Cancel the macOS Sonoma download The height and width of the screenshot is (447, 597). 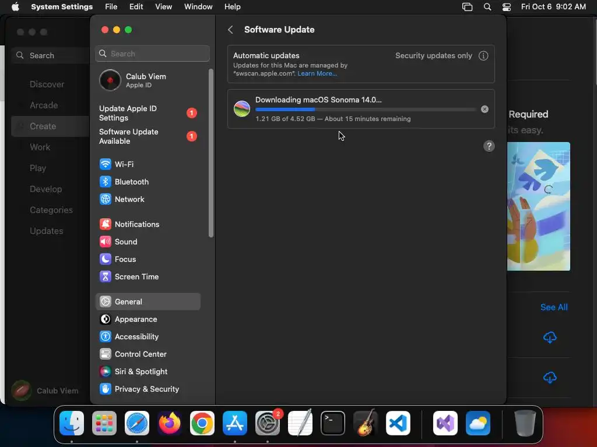click(x=484, y=109)
